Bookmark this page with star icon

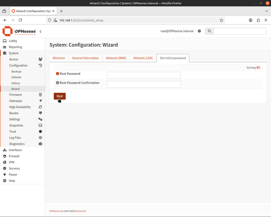tap(221, 20)
